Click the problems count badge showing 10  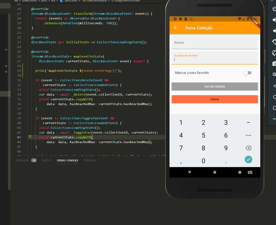34,160
